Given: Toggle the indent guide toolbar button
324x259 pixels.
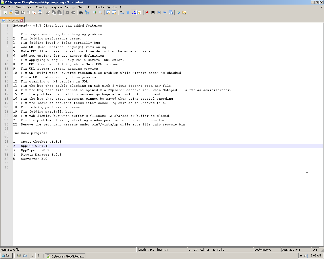Looking at the screenshot, I should [x=134, y=12].
